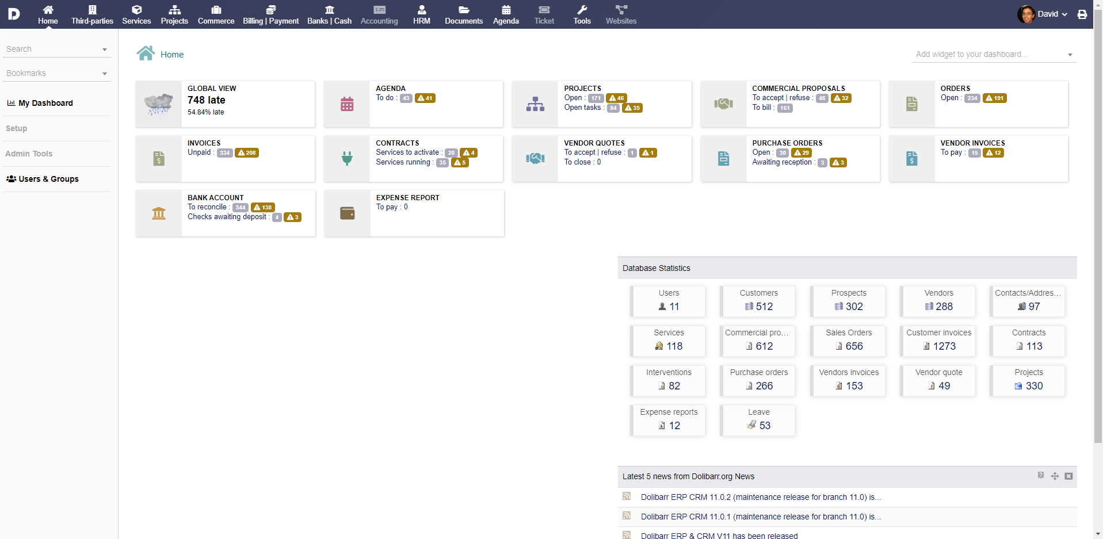This screenshot has height=539, width=1103.
Task: Open the Agenda calendar widget icon
Action: (x=347, y=104)
